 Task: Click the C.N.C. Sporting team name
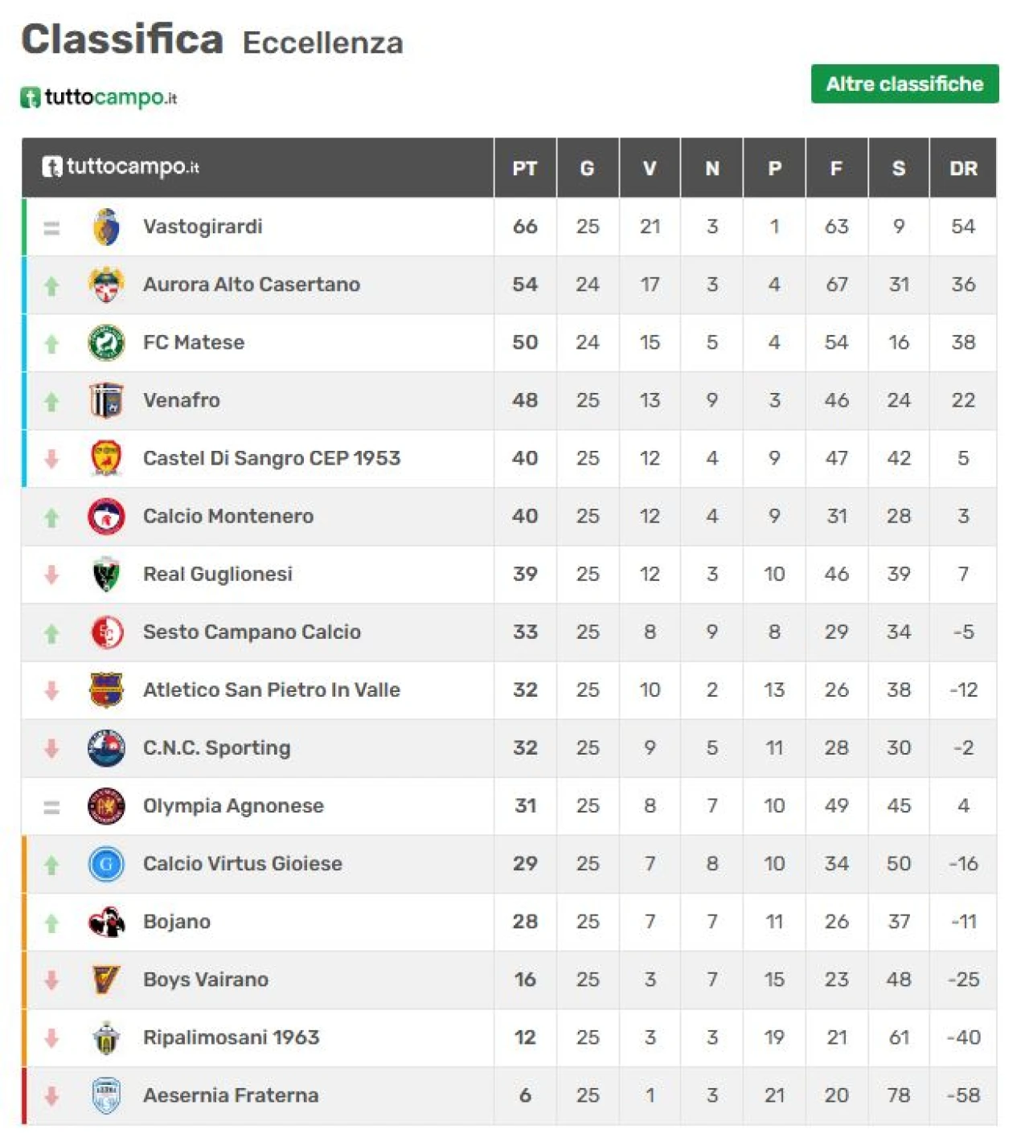pyautogui.click(x=217, y=748)
